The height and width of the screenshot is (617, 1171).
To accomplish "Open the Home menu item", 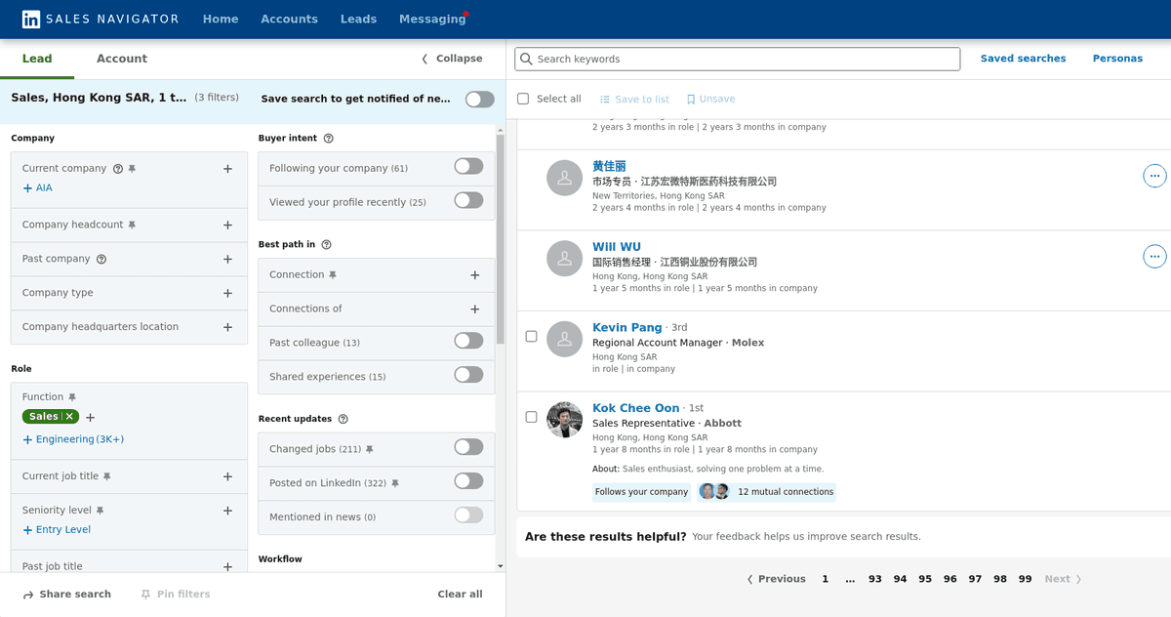I will pyautogui.click(x=221, y=20).
